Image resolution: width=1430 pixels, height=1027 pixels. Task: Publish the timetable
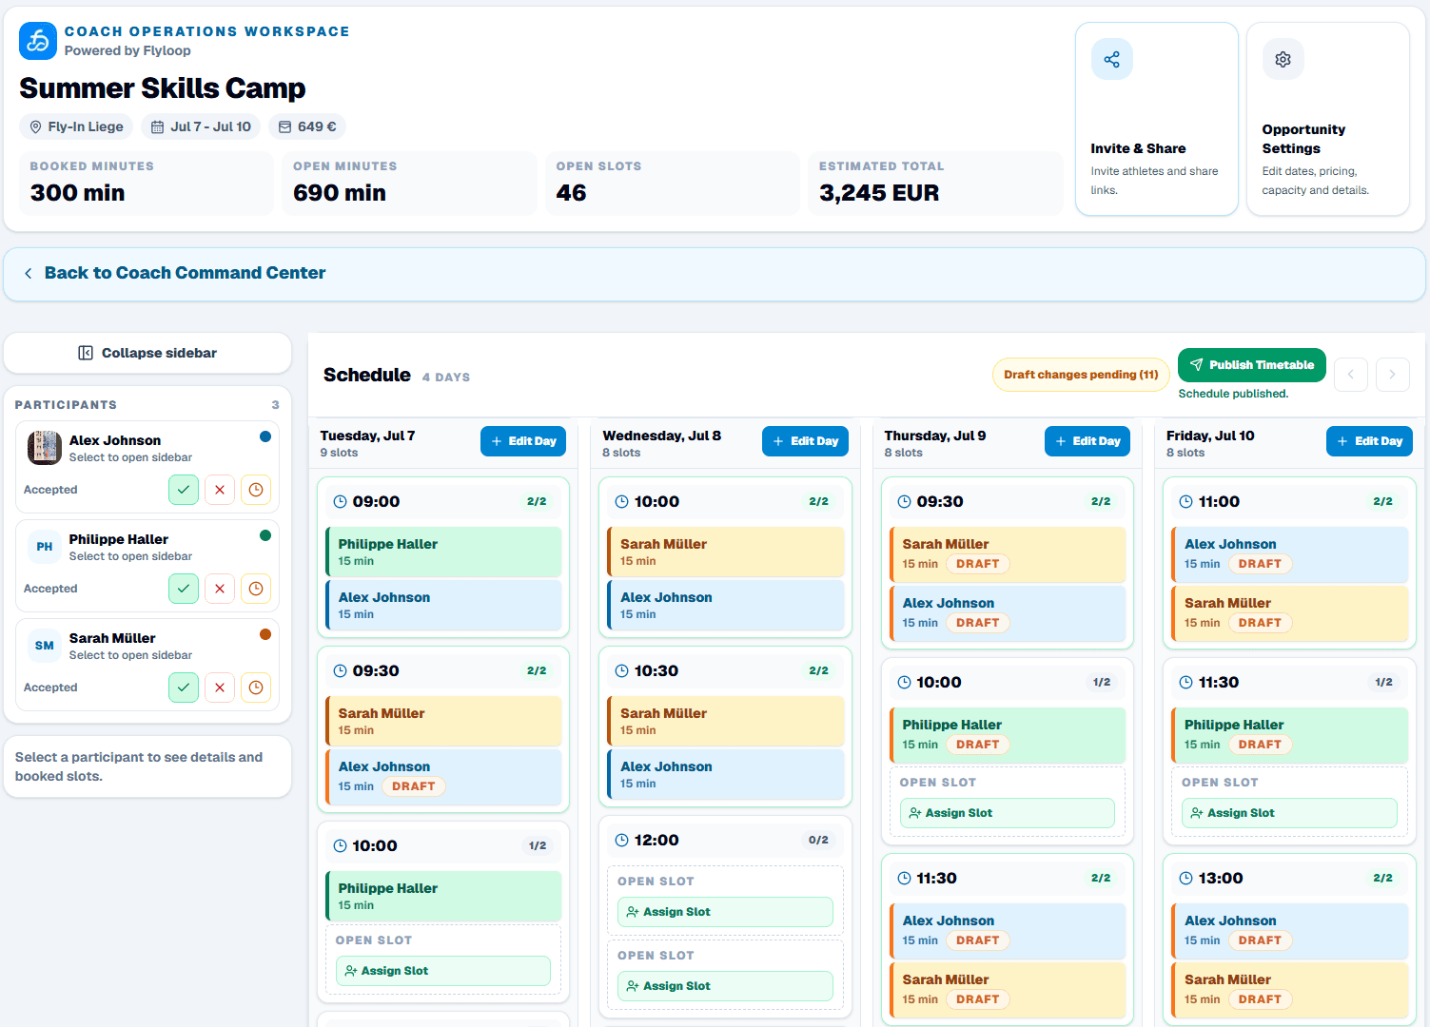(x=1251, y=365)
